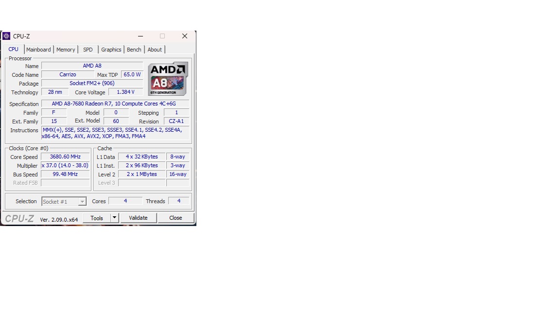
Task: Expand the Tools dropdown arrow
Action: (x=114, y=218)
